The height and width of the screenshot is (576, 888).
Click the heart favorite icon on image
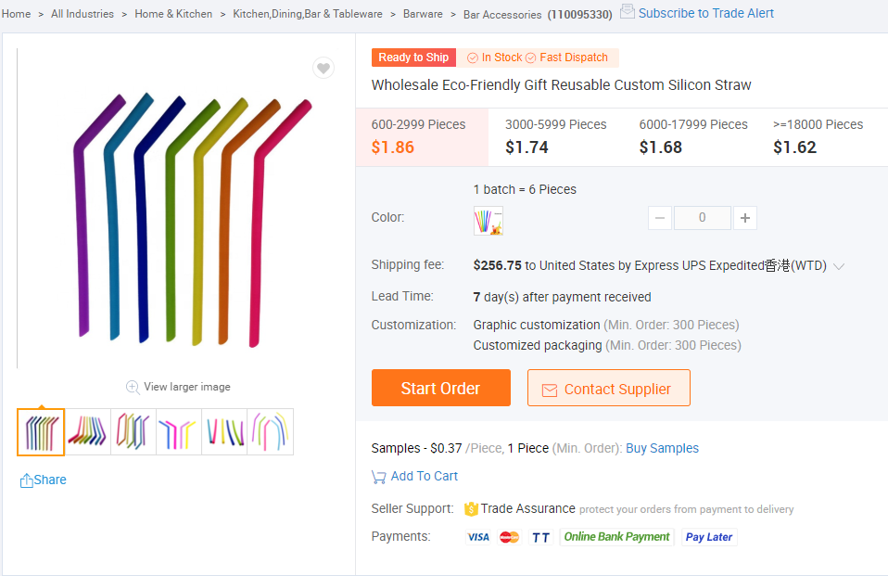click(323, 68)
